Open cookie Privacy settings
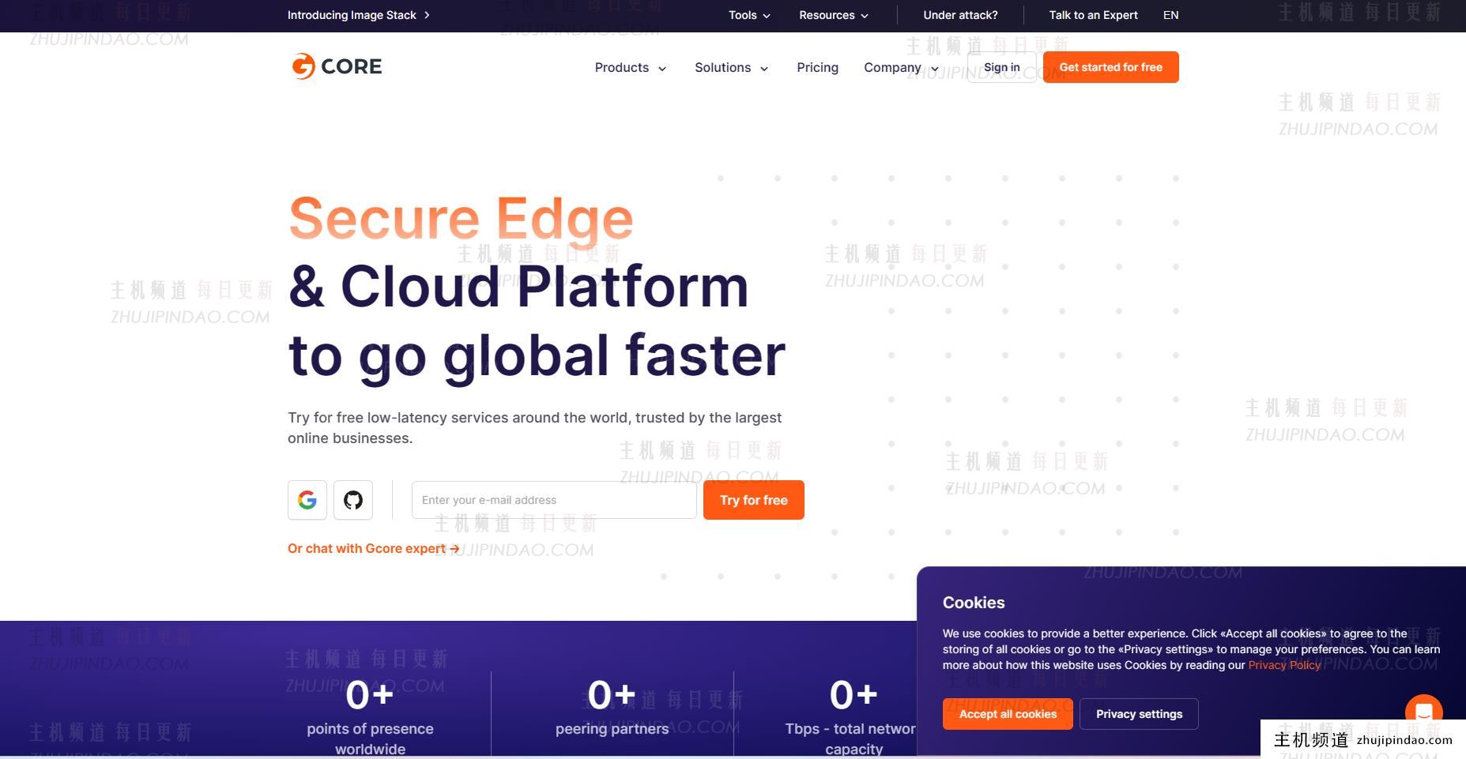The width and height of the screenshot is (1466, 759). coord(1139,714)
